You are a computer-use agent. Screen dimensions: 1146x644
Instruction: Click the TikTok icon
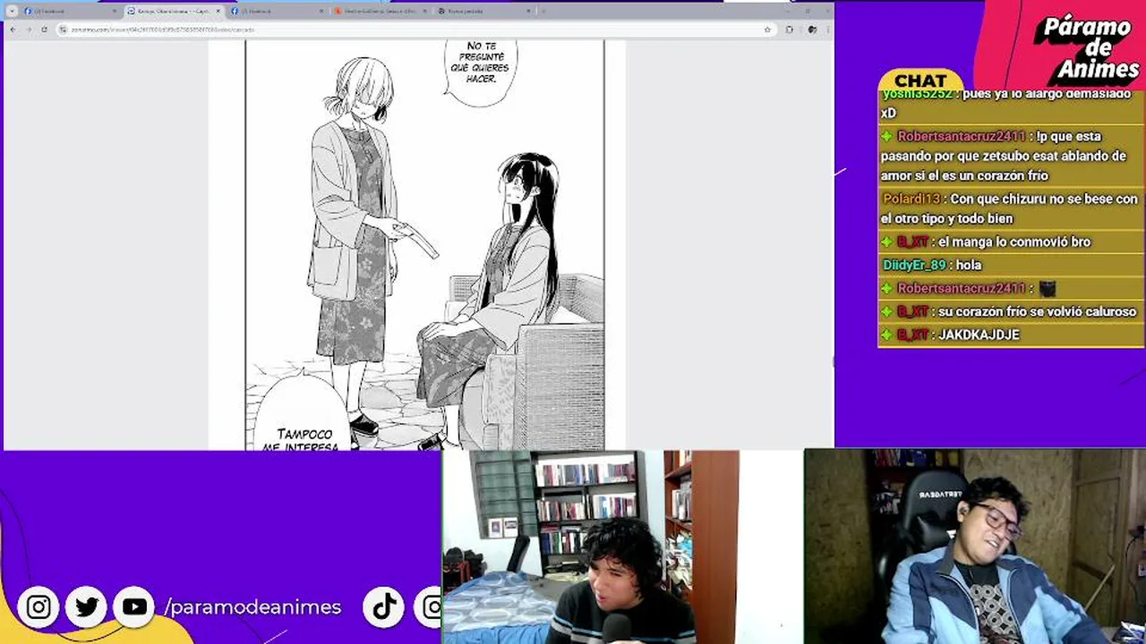pos(385,607)
